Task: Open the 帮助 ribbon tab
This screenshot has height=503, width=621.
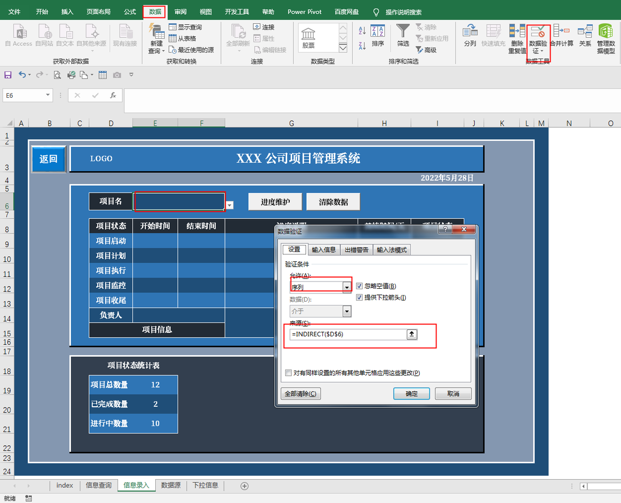Action: (268, 11)
